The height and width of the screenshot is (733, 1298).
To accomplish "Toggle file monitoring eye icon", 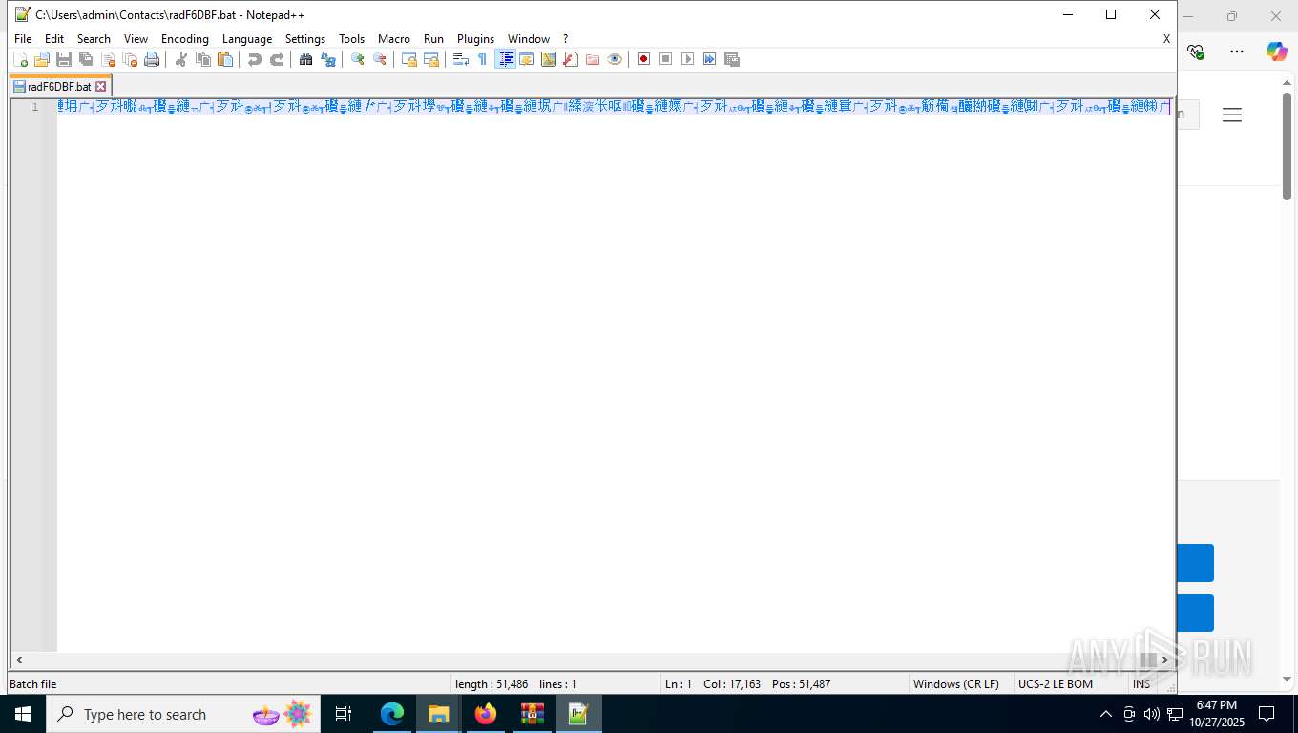I will pos(615,59).
